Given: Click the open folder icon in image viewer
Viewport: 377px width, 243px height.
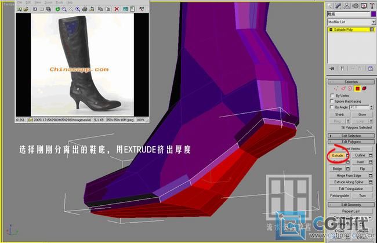Looking at the screenshot, I should [26, 9].
